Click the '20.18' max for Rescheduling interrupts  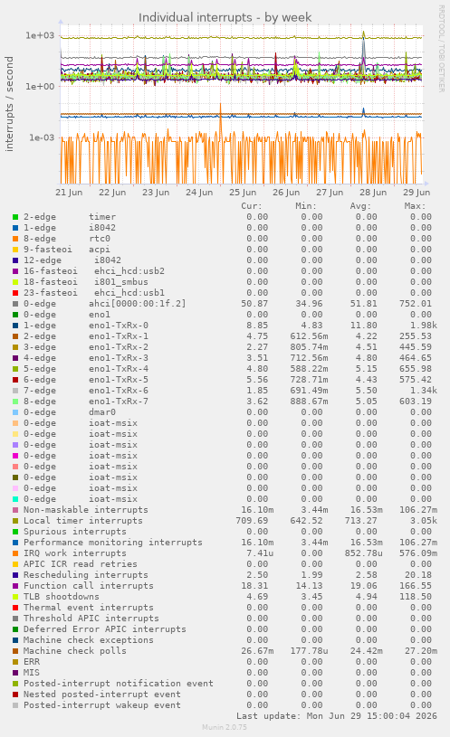click(x=418, y=575)
